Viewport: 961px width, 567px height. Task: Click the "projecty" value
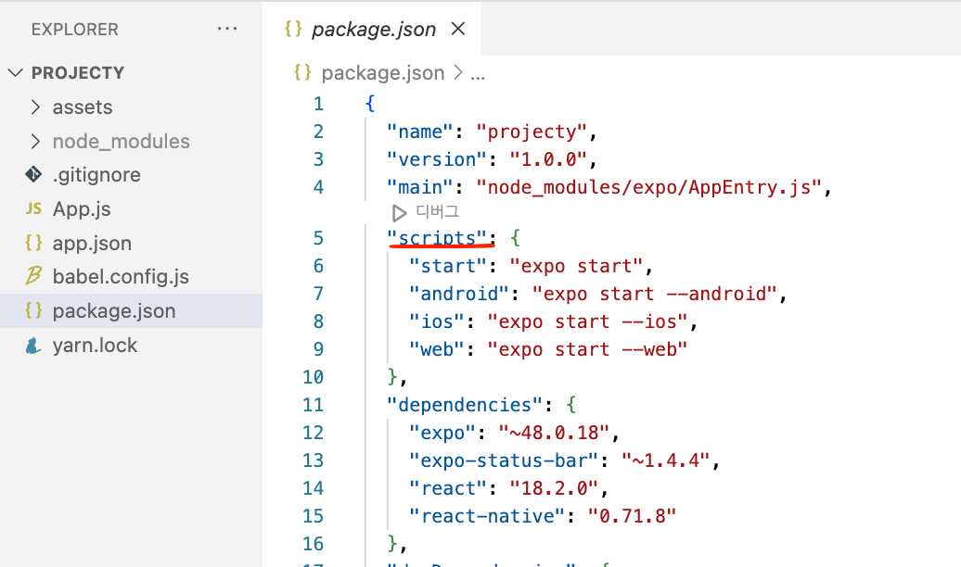click(532, 132)
